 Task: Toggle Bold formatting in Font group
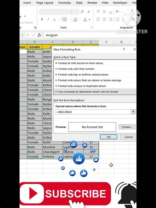click(x=42, y=20)
